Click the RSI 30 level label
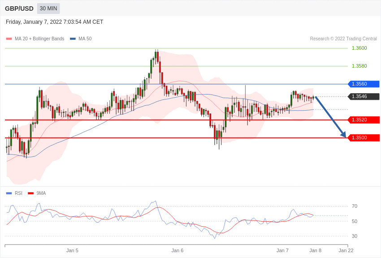 (355, 236)
